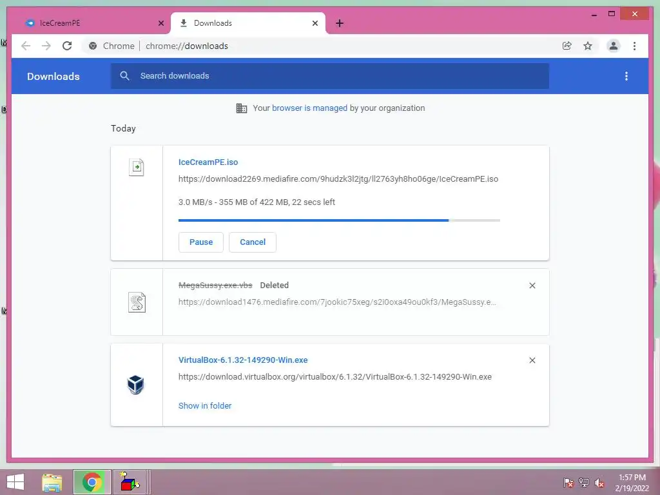Open the 'browser is managed' link
The height and width of the screenshot is (495, 660).
point(309,108)
